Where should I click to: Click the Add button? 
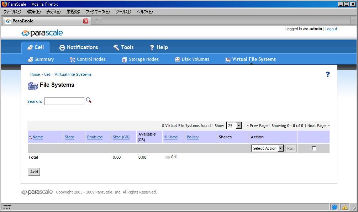[x=34, y=172]
